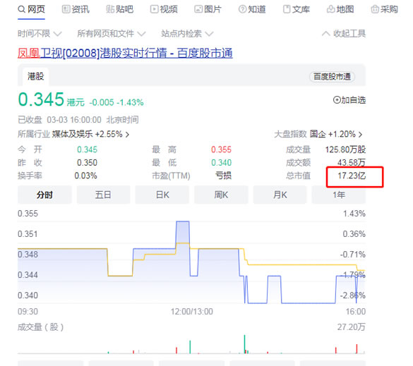413x366 pixels.
Task: Click the 12:00/13:00 time axis label
Action: tap(191, 312)
